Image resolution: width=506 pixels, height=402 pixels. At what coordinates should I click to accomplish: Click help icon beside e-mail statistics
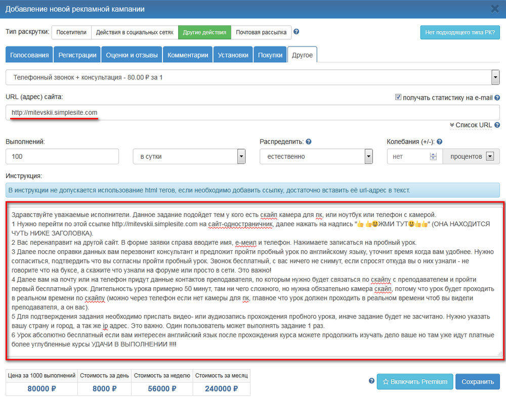pyautogui.click(x=497, y=98)
